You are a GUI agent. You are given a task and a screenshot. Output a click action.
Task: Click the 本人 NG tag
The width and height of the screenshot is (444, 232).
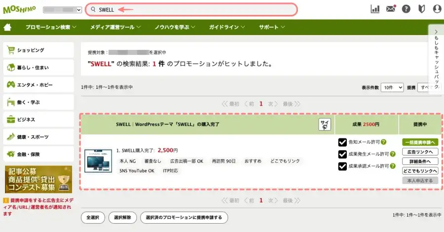tap(127, 161)
